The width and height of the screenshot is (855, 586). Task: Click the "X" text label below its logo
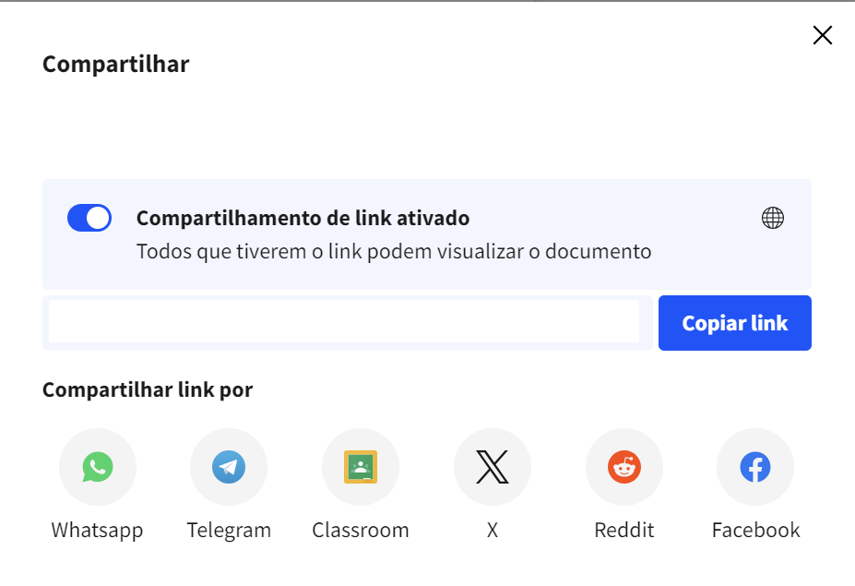coord(493,531)
